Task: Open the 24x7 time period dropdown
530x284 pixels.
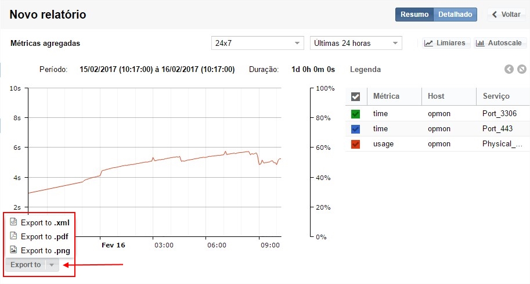Action: point(257,43)
